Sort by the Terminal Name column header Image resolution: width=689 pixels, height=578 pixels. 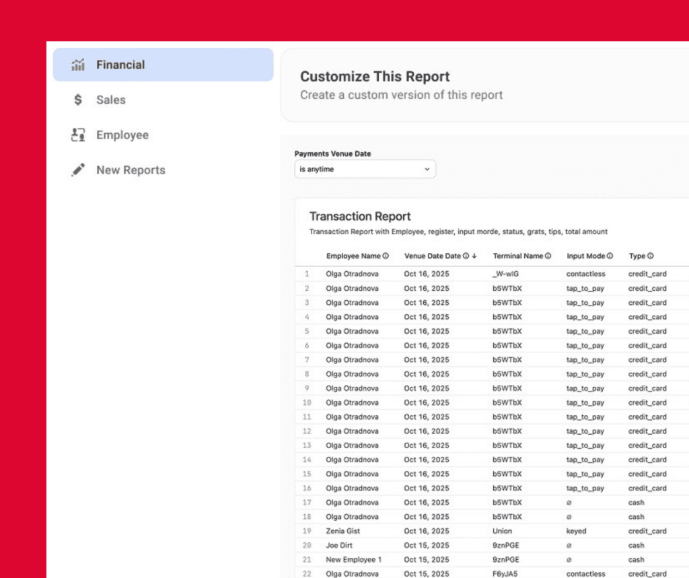[x=517, y=256]
